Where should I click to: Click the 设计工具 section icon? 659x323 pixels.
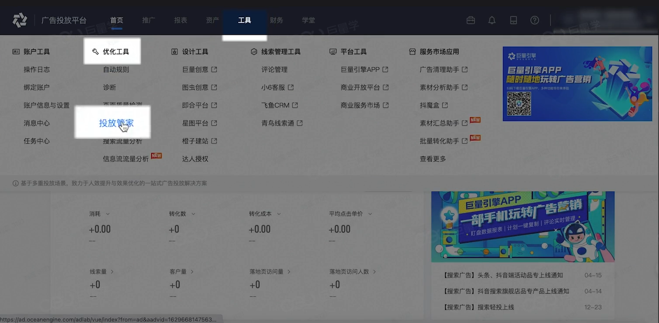coord(174,52)
